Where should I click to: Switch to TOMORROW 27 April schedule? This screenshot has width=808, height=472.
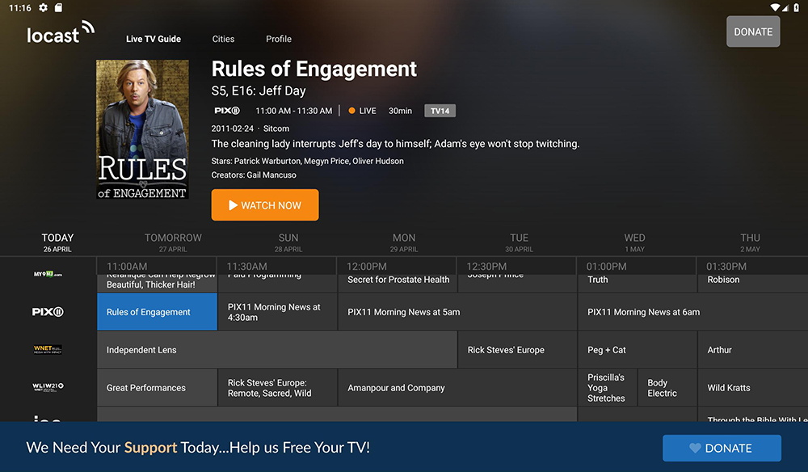point(173,242)
